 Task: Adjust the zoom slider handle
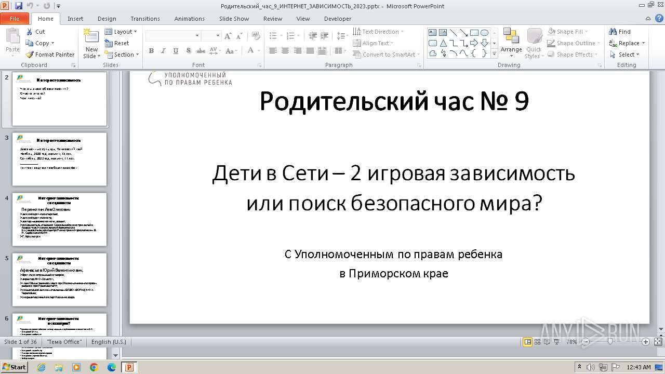pos(611,342)
